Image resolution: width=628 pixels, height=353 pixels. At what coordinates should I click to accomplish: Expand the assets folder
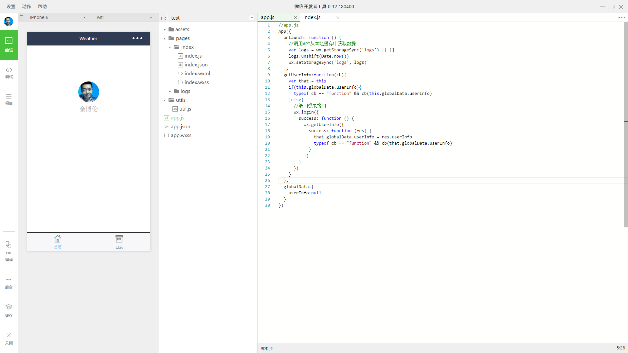pyautogui.click(x=165, y=30)
